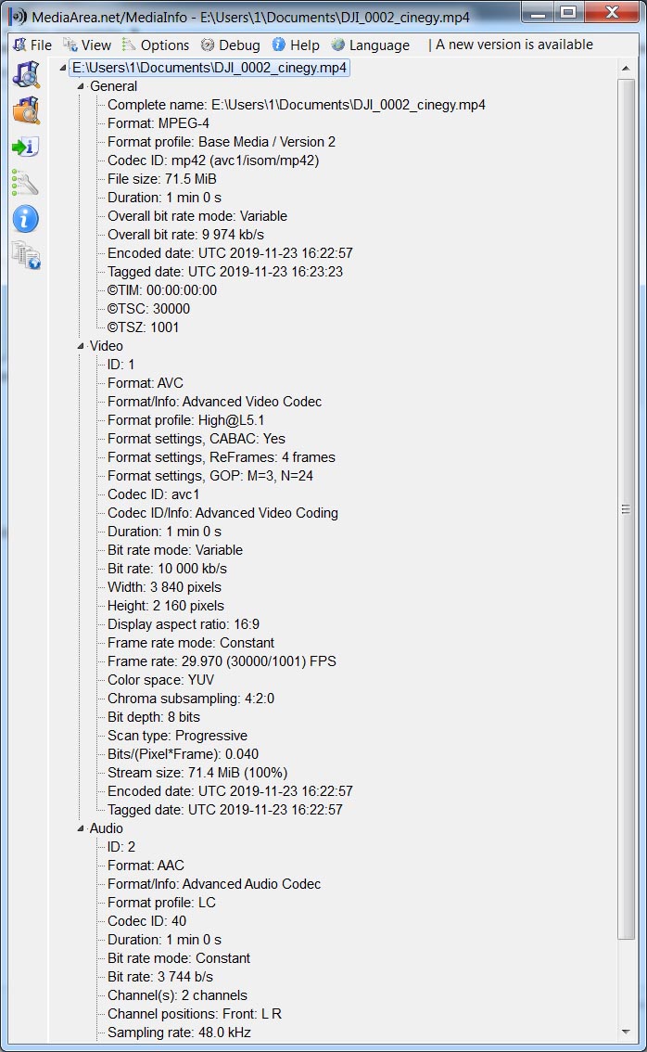Viewport: 647px width, 1052px height.
Task: Click the blue About info sidebar icon
Action: [x=25, y=219]
